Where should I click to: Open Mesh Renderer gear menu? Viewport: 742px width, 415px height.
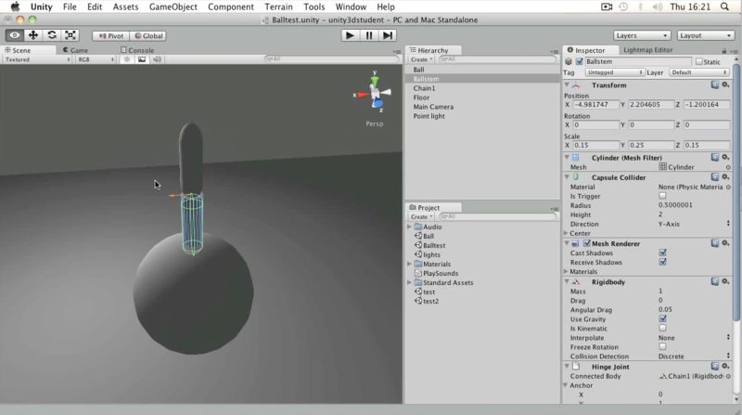725,243
